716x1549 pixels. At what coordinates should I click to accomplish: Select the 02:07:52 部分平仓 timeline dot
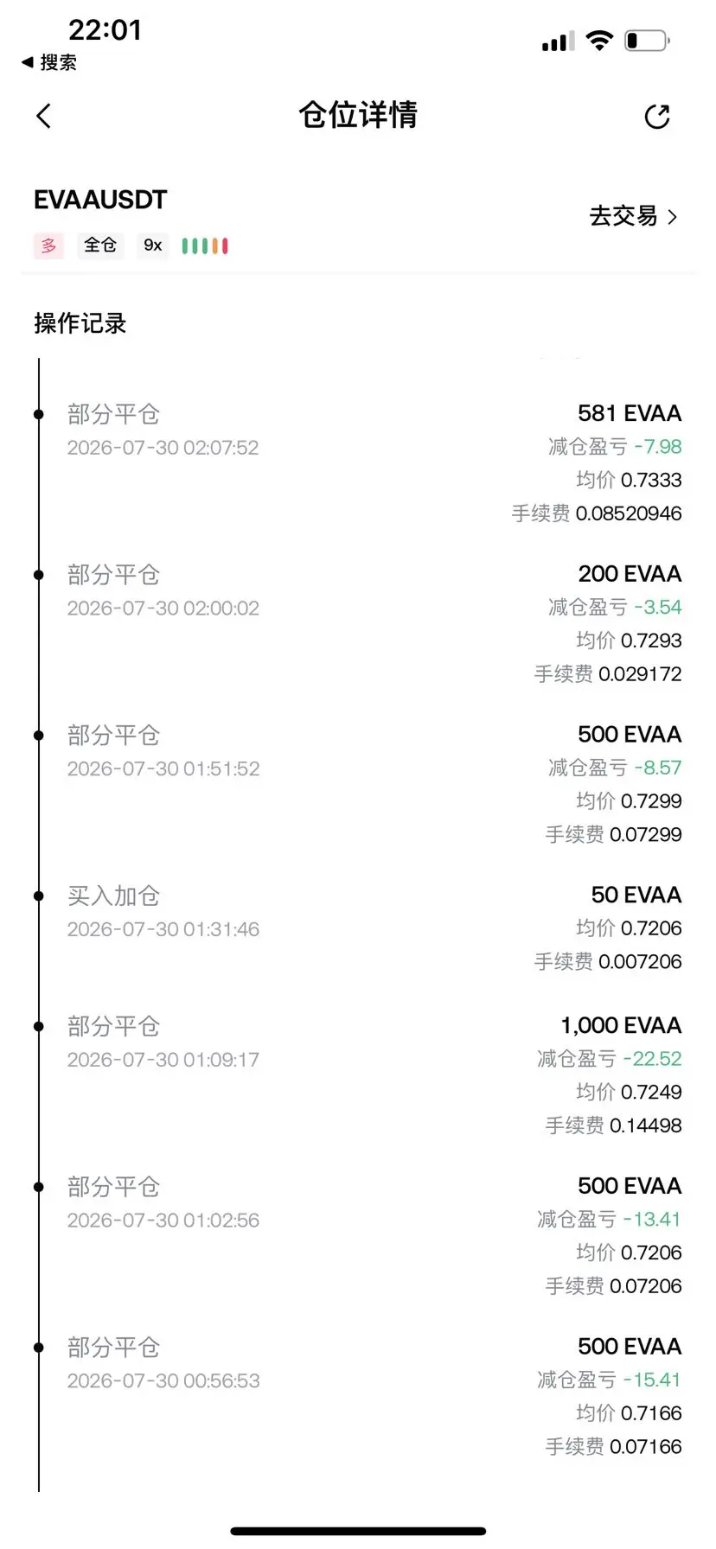coord(39,415)
